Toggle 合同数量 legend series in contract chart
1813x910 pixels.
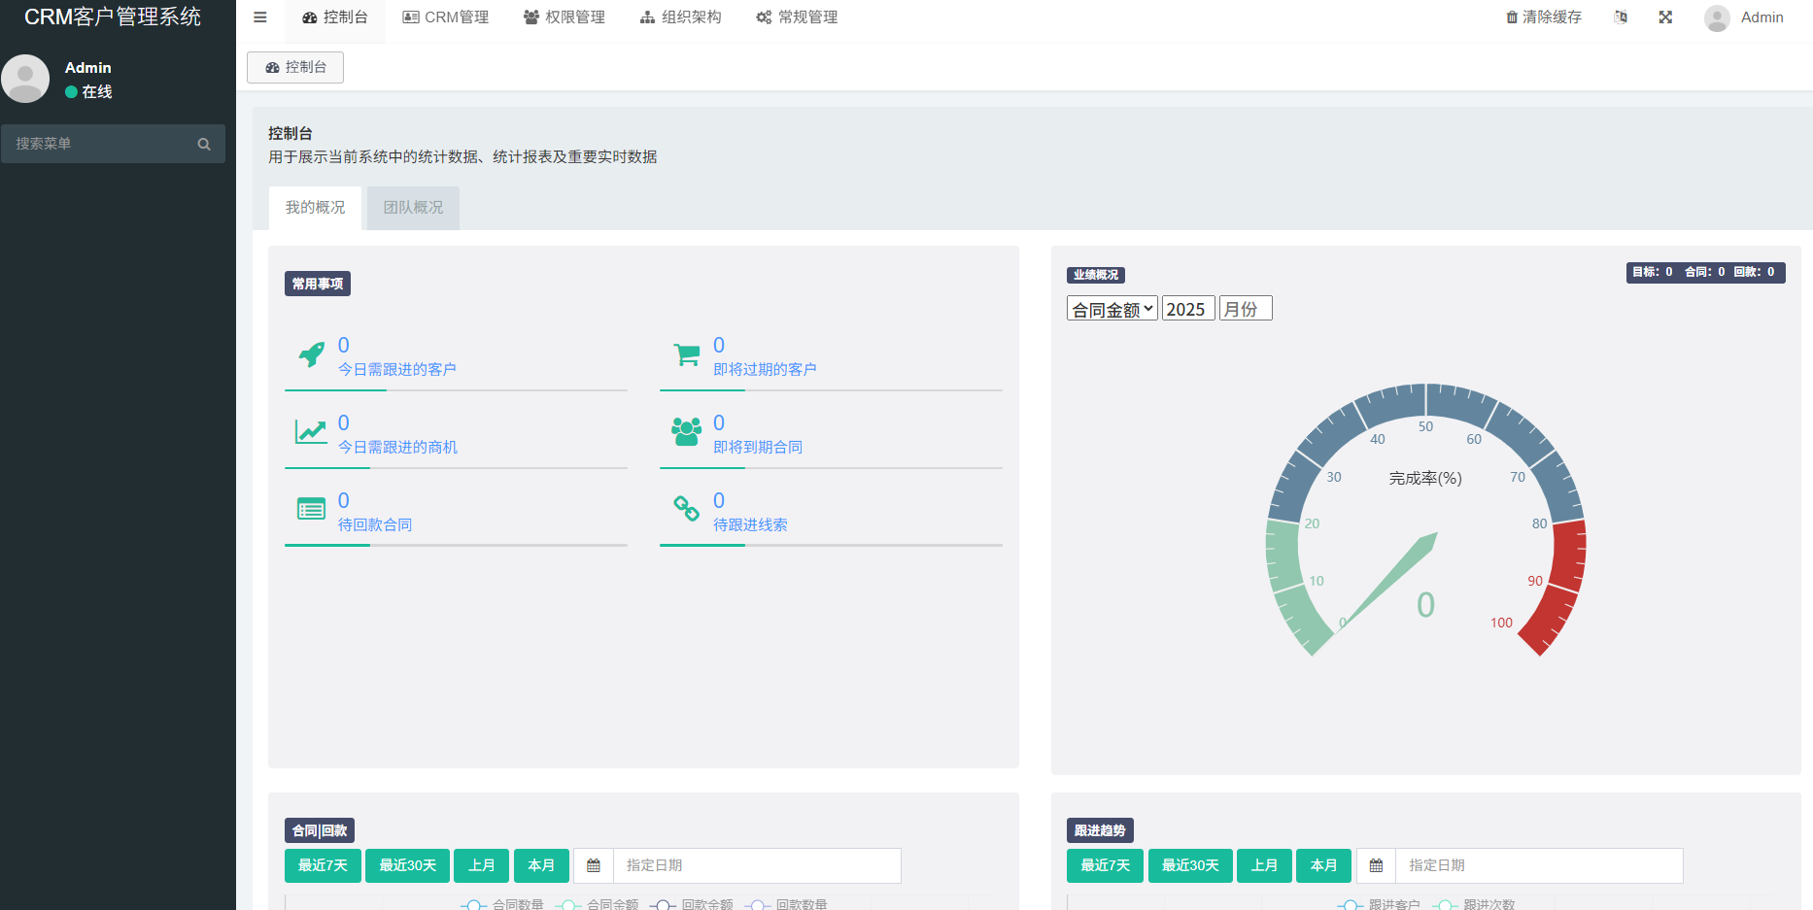tap(502, 904)
